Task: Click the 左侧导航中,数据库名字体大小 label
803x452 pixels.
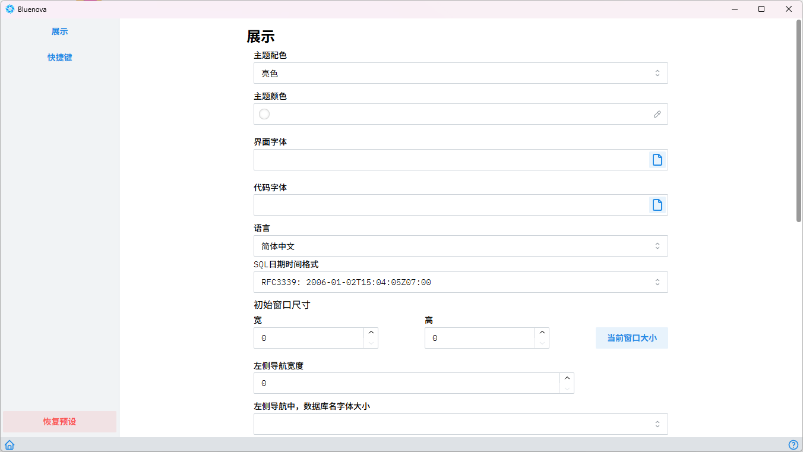Action: 312,406
